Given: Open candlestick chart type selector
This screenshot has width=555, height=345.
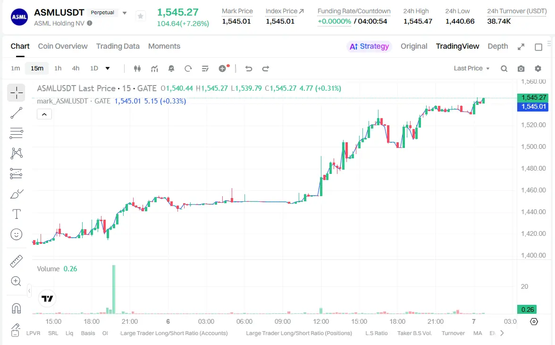Looking at the screenshot, I should click(x=137, y=69).
